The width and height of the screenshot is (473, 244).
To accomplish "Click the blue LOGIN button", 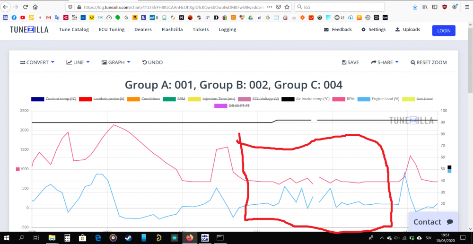I will click(x=444, y=30).
